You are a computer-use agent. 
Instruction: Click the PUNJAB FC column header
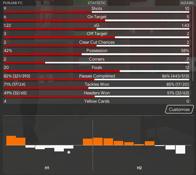pyautogui.click(x=13, y=3)
